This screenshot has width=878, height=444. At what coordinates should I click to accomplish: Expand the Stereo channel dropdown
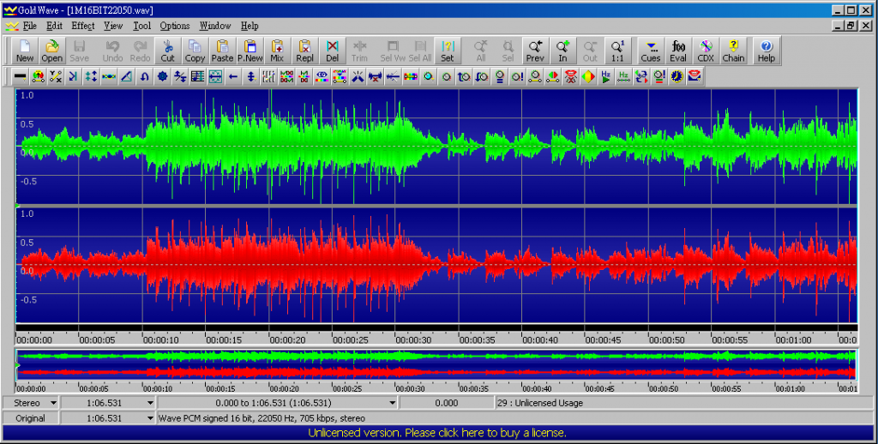[x=53, y=403]
